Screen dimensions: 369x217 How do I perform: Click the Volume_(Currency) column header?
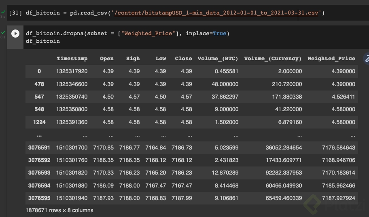273,59
